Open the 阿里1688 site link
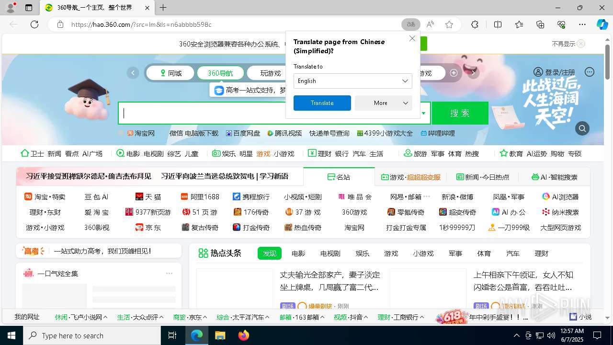Viewport: 613px width, 345px height. (200, 197)
